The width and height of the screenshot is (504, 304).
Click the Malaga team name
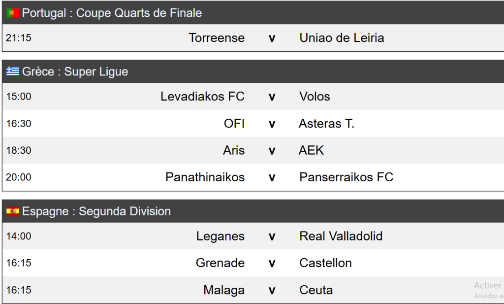[x=224, y=290]
